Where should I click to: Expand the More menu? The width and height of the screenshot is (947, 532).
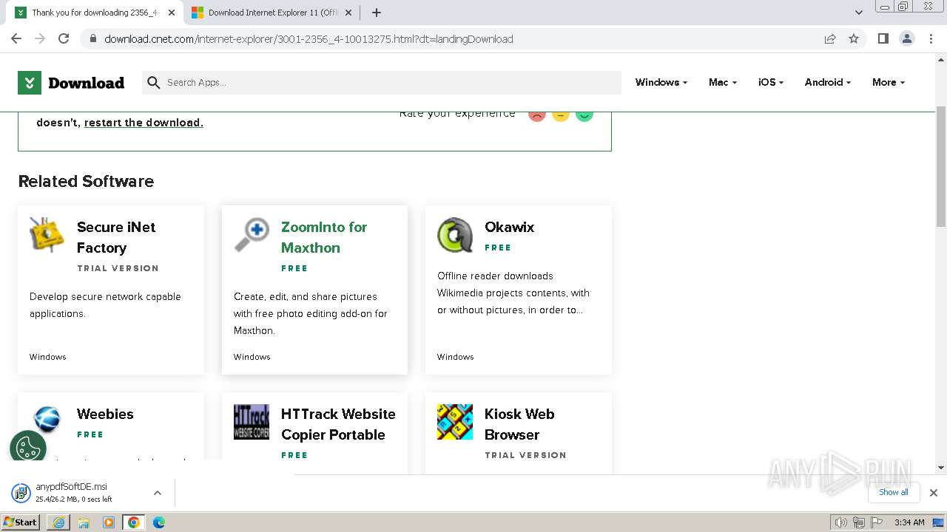(889, 83)
